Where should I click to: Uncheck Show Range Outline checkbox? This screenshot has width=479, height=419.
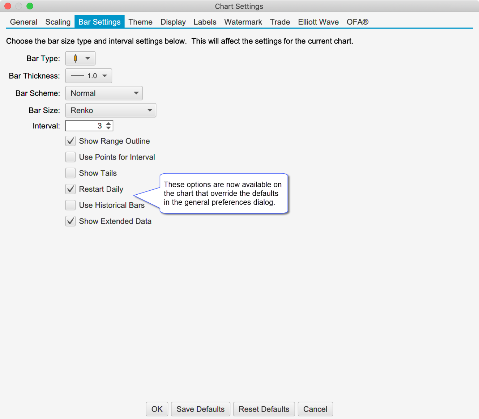70,141
